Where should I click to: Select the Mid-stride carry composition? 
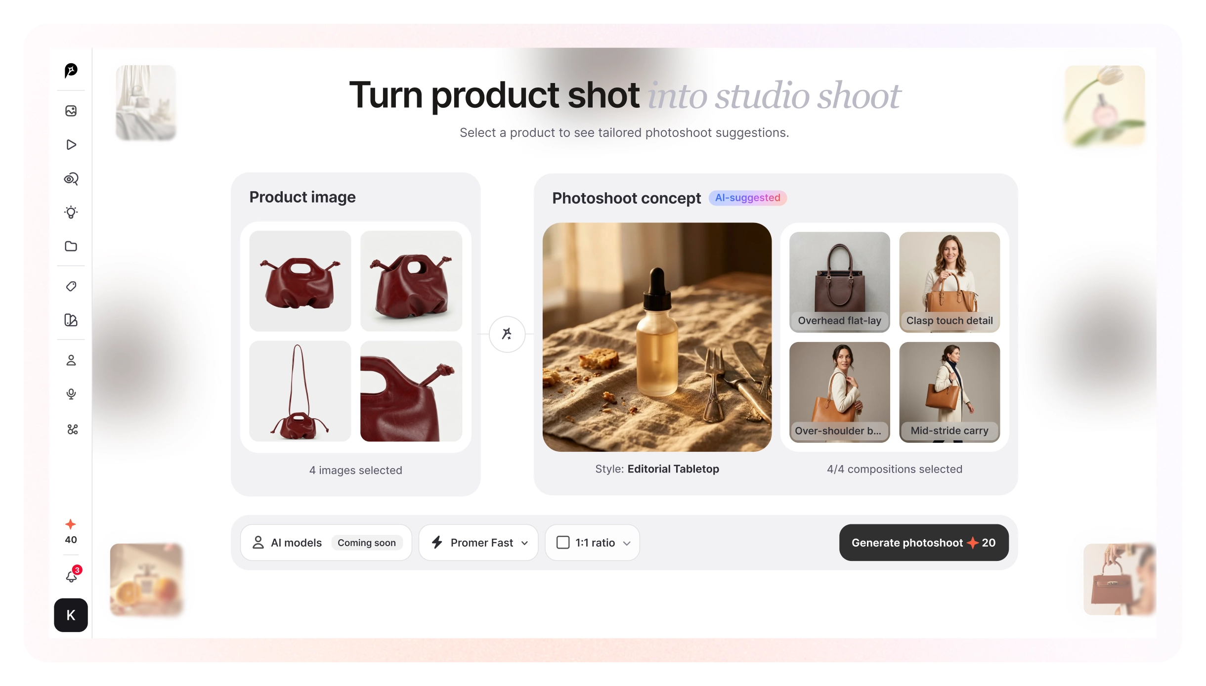[949, 392]
